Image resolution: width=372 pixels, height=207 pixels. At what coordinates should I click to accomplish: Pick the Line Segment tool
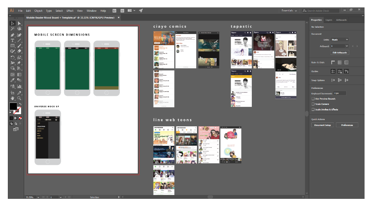19,41
